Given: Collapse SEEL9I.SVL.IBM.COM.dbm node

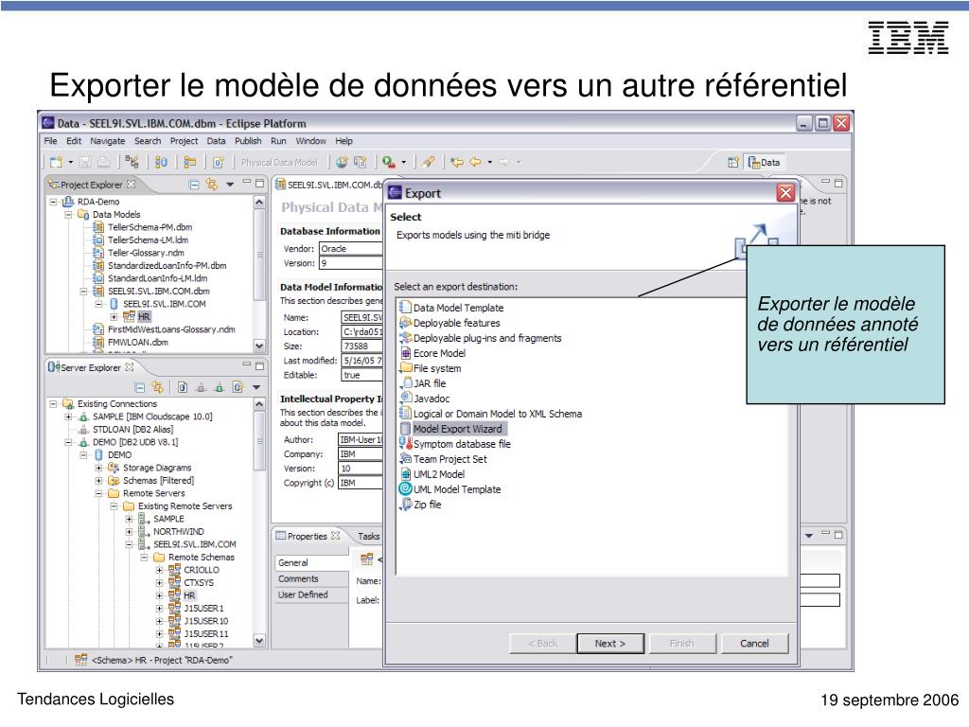Looking at the screenshot, I should (x=83, y=292).
